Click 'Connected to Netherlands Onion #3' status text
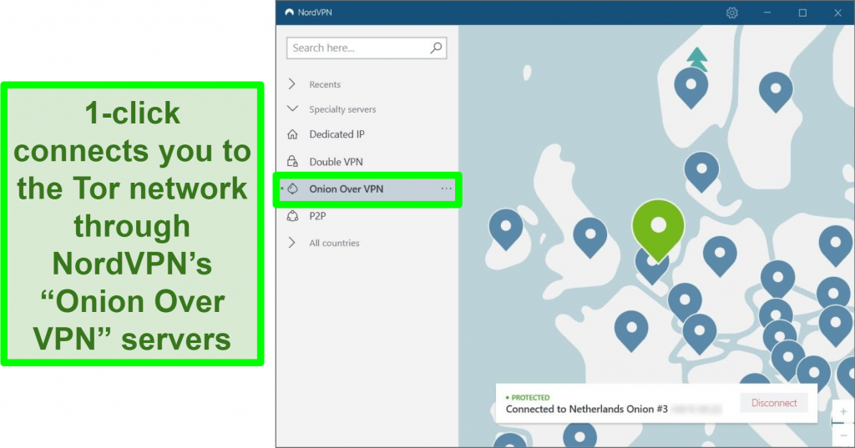This screenshot has width=855, height=448. click(586, 409)
